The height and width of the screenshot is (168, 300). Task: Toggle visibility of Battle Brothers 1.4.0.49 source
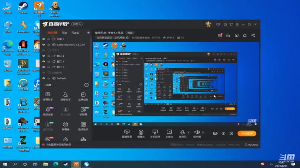[43, 44]
